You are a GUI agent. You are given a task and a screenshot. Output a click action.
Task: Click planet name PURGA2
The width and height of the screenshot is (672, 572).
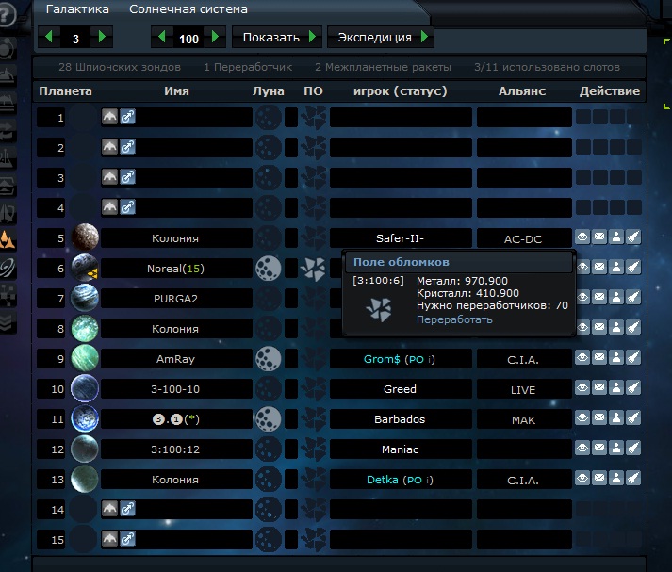pyautogui.click(x=175, y=299)
